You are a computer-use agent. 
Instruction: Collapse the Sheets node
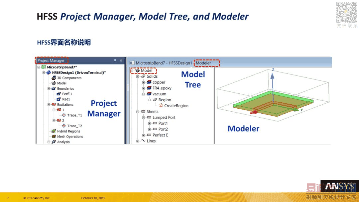click(138, 112)
